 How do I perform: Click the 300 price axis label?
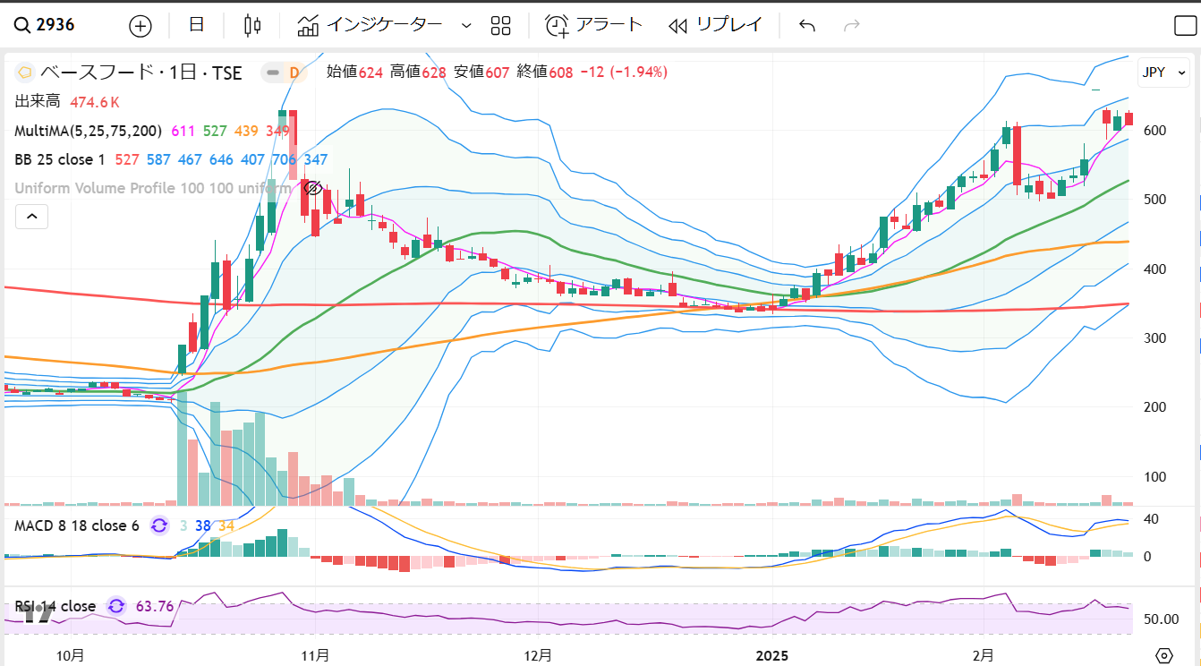[1154, 338]
